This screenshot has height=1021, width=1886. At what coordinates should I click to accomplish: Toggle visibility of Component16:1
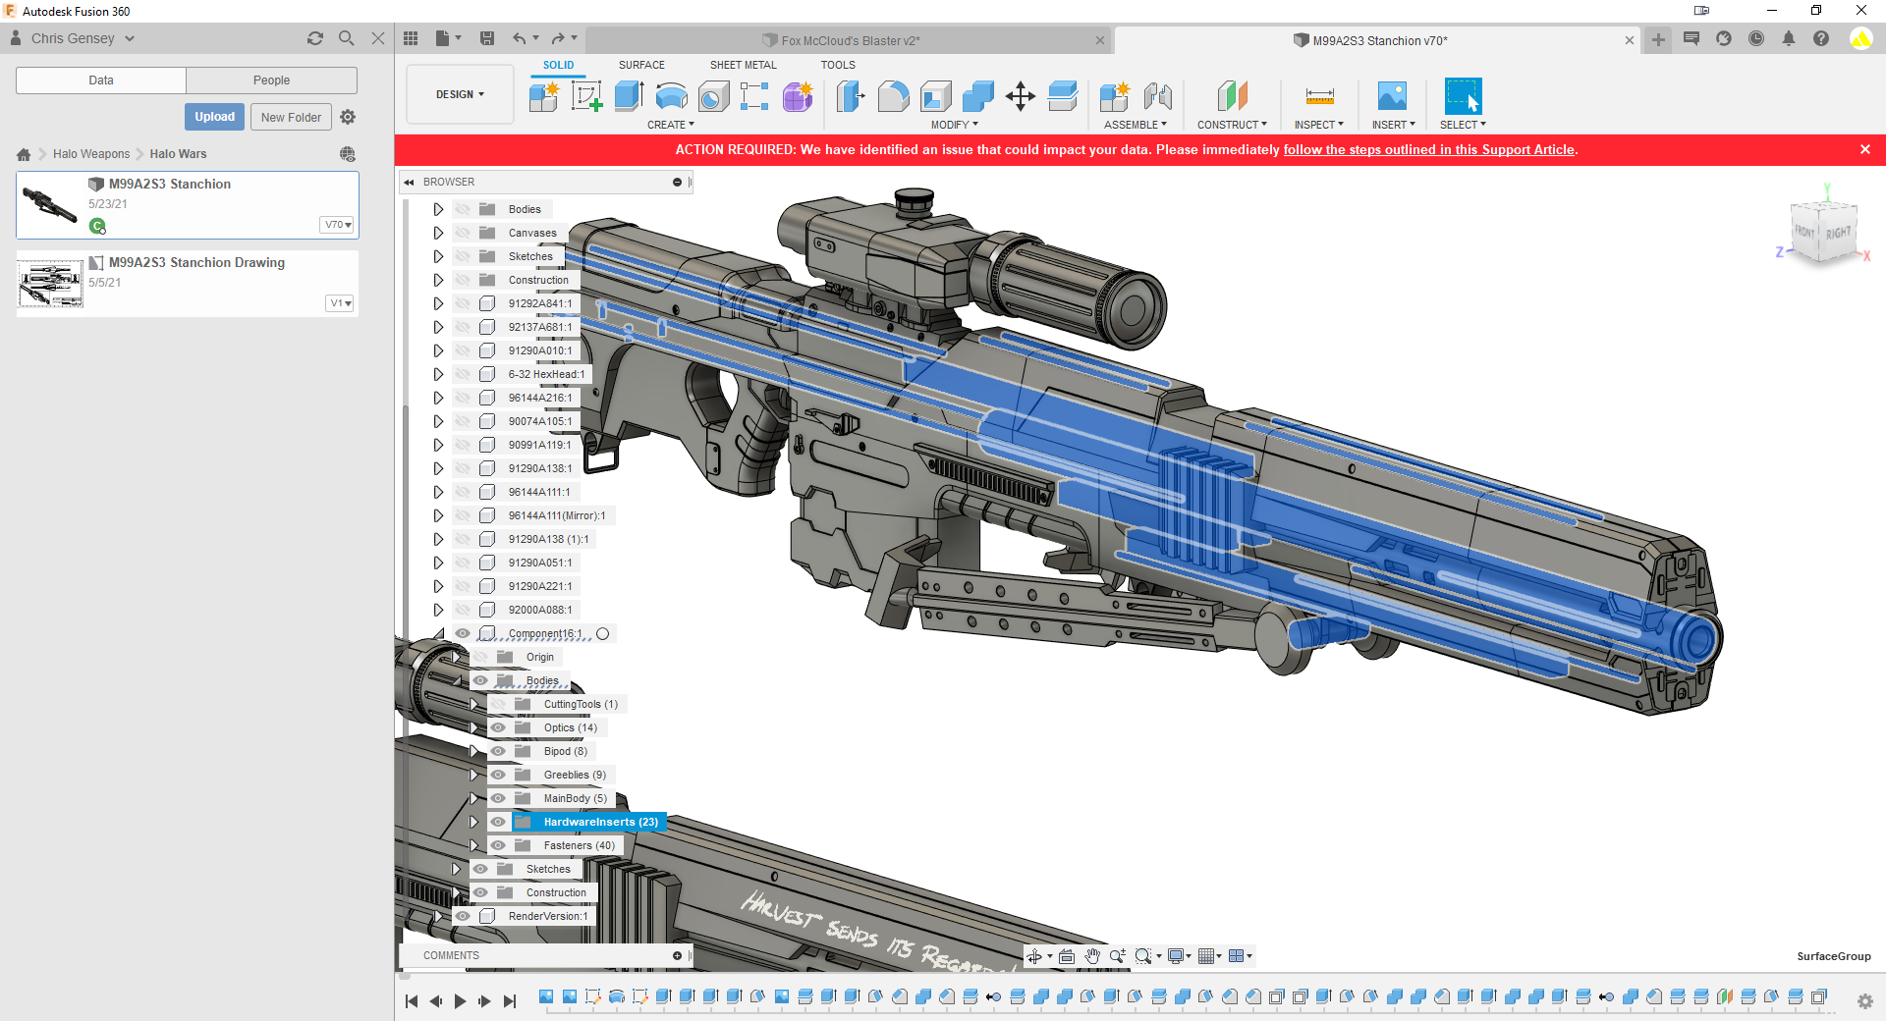pos(463,633)
